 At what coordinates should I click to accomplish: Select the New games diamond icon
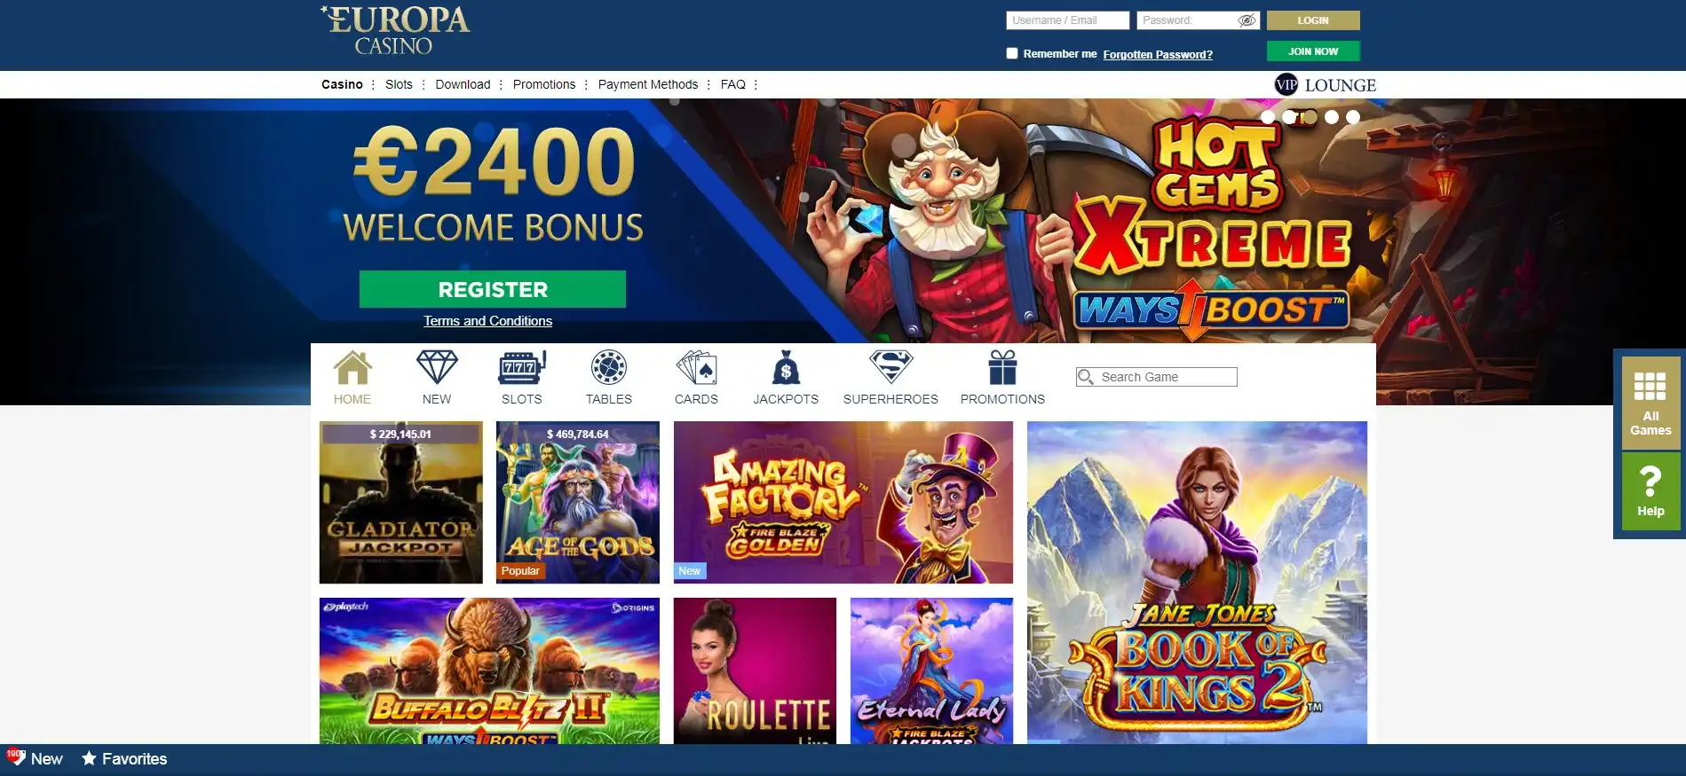[437, 367]
